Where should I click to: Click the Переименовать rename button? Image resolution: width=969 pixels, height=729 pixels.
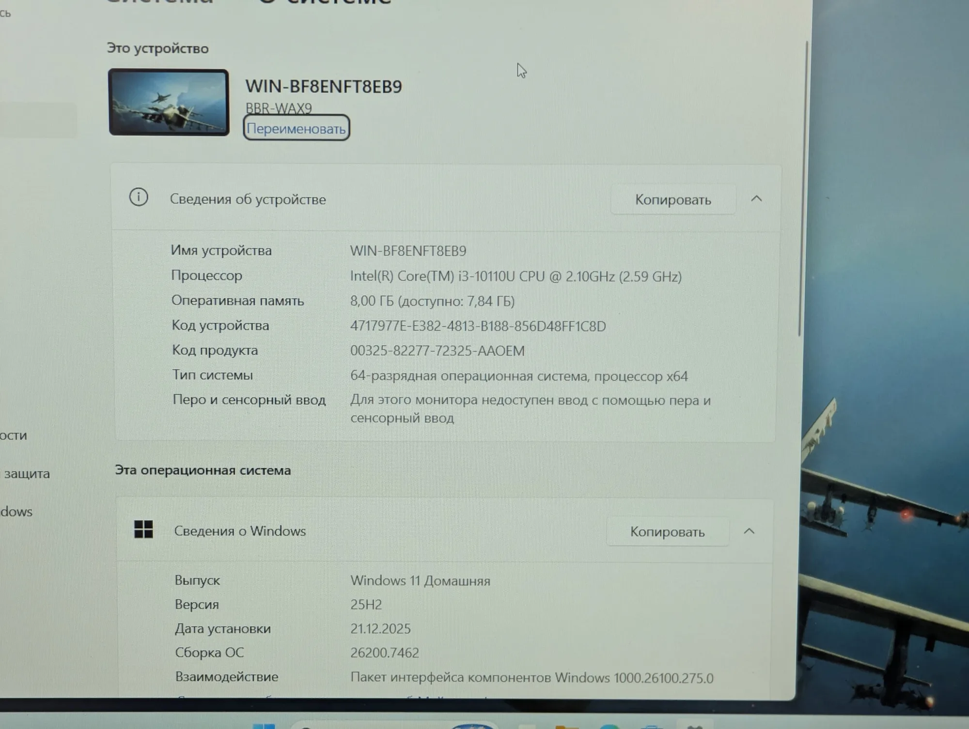coord(296,128)
